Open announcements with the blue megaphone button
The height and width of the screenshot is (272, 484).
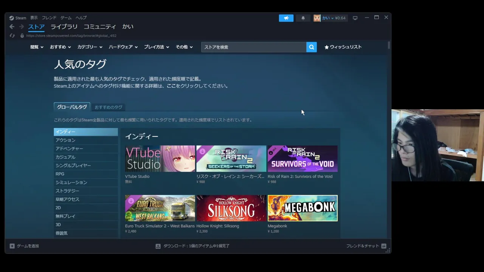pyautogui.click(x=286, y=18)
